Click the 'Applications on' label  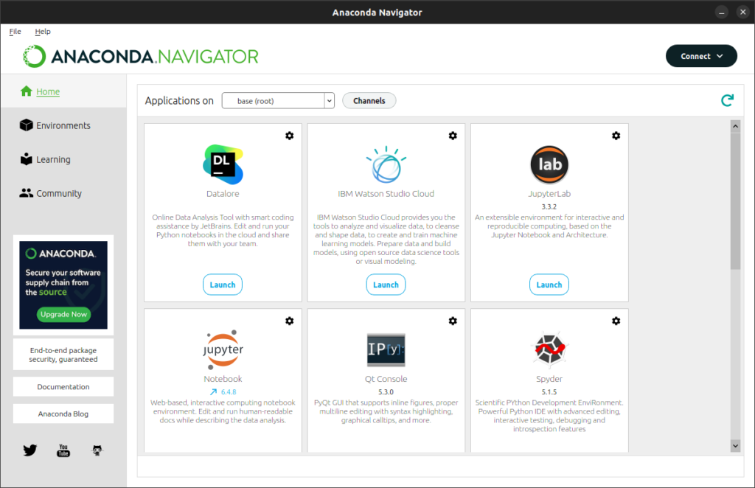point(179,100)
